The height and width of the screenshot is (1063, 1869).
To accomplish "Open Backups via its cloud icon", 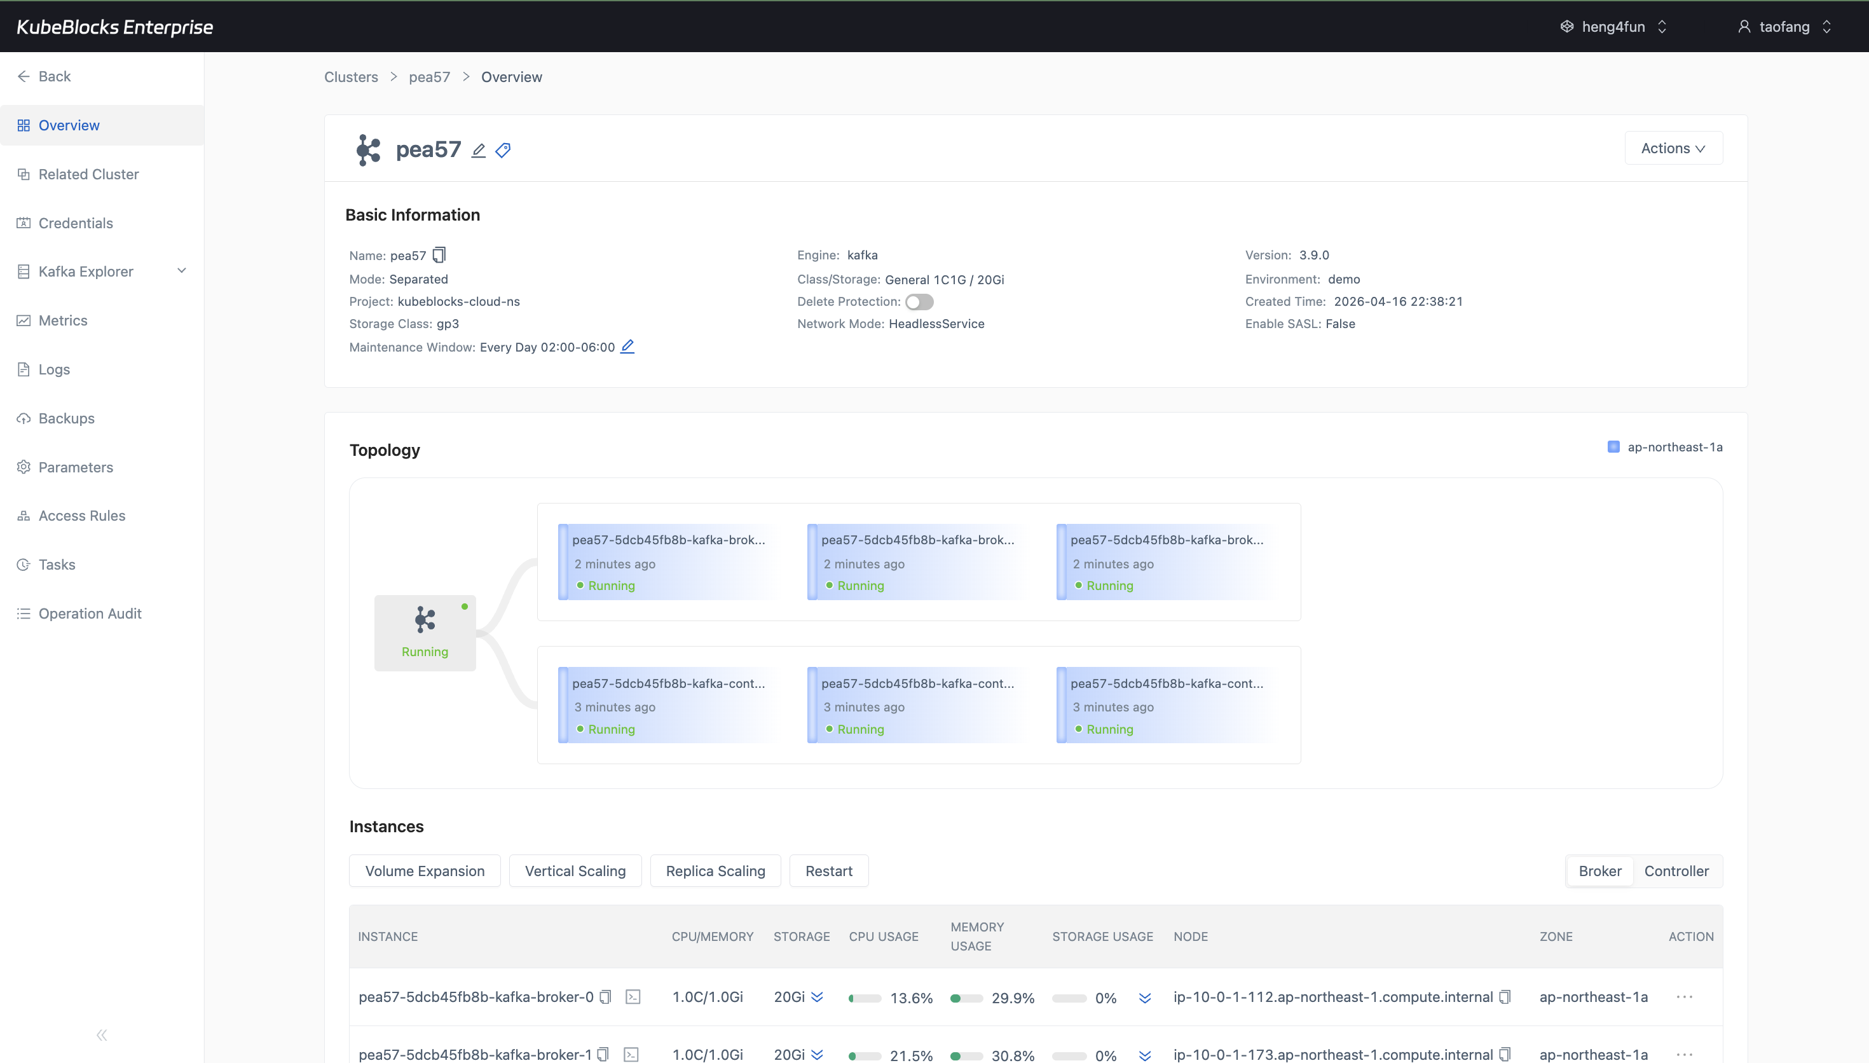I will (x=24, y=418).
